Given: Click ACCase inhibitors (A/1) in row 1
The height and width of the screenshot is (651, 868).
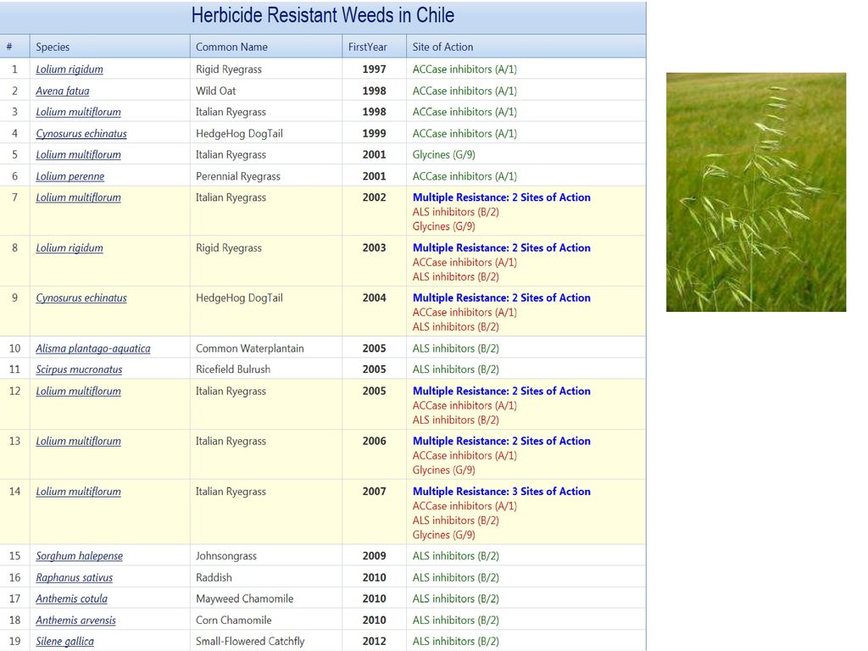Looking at the screenshot, I should pyautogui.click(x=465, y=70).
